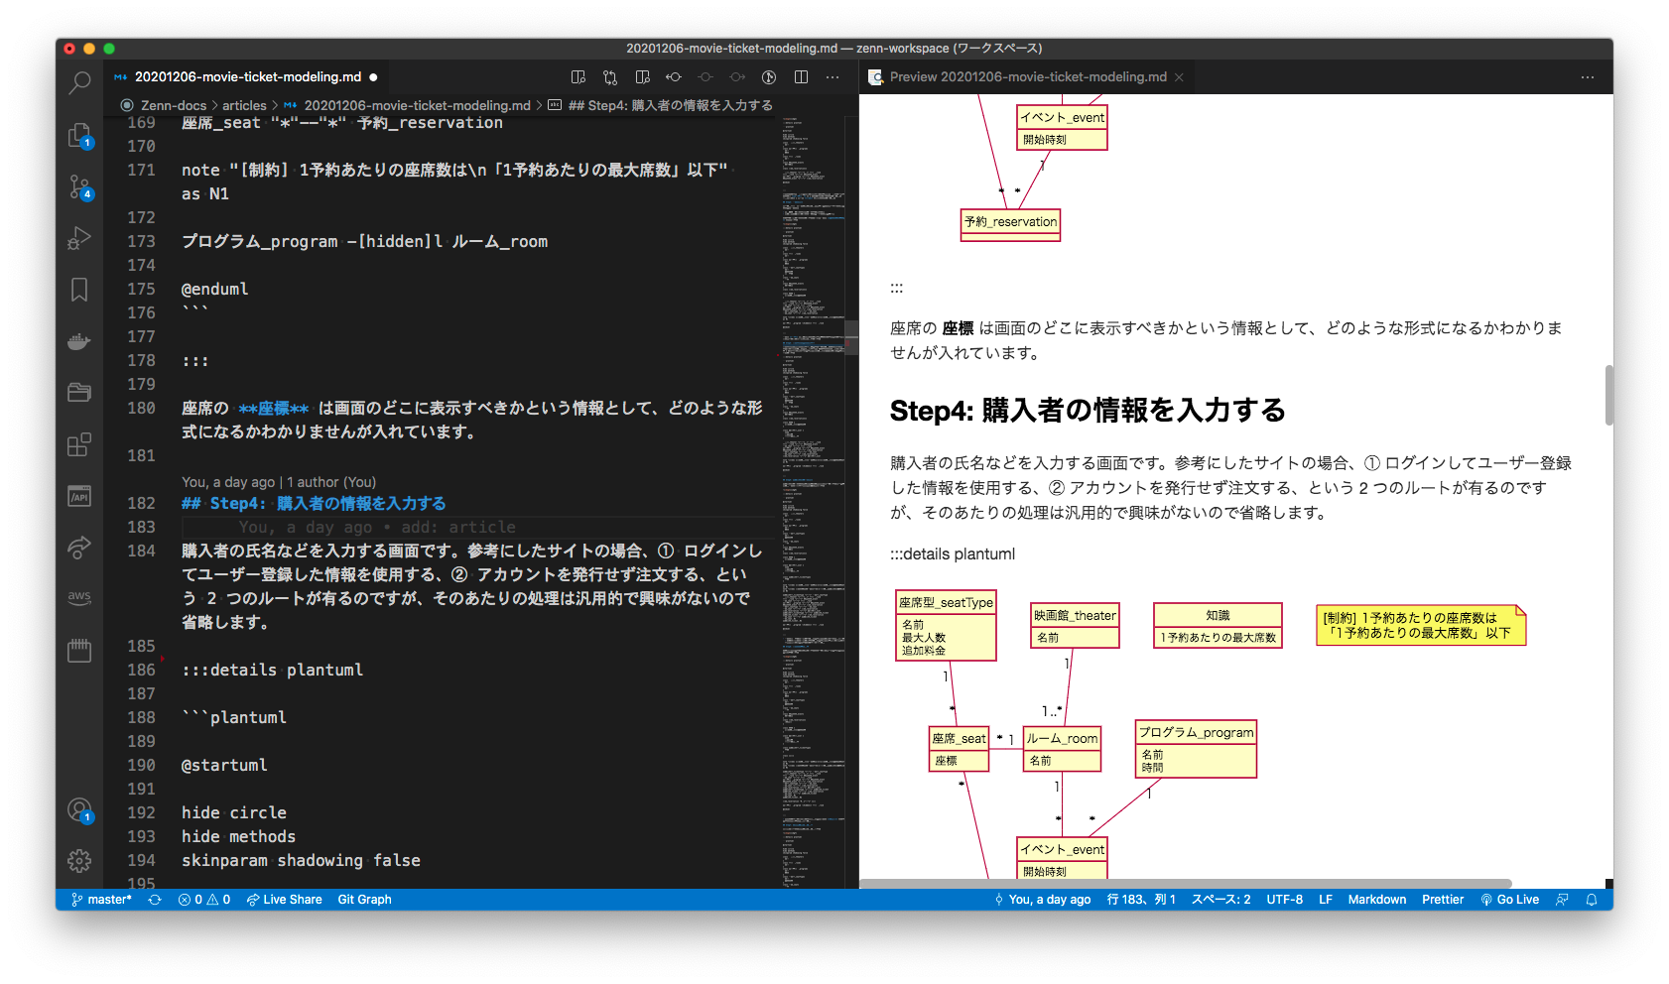This screenshot has height=984, width=1669.
Task: Click the 'Step4: 購入者の情報を入力する' preview heading
Action: click(x=1088, y=410)
